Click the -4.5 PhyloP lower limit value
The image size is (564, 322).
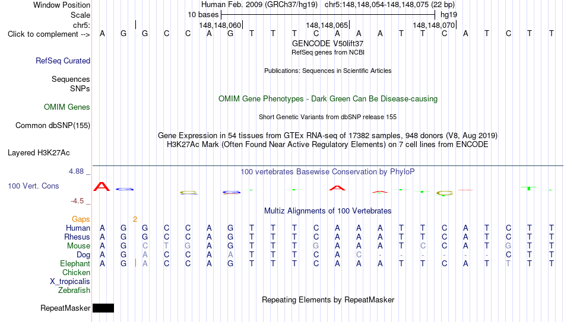pyautogui.click(x=77, y=201)
